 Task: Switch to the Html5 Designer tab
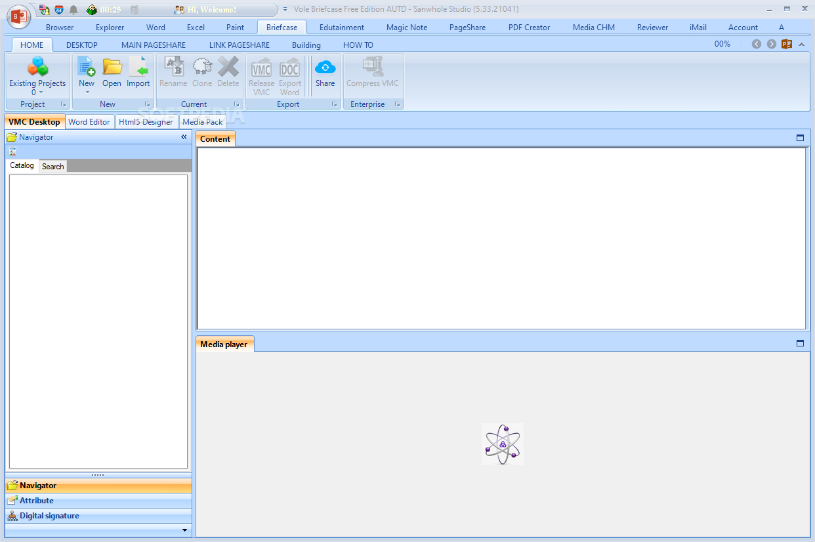click(x=146, y=122)
